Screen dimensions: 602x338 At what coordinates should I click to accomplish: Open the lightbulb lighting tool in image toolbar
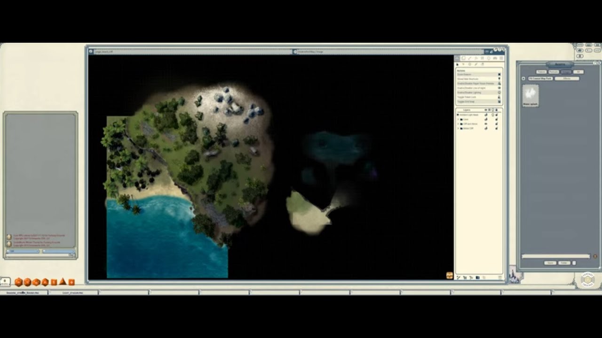[x=489, y=58]
